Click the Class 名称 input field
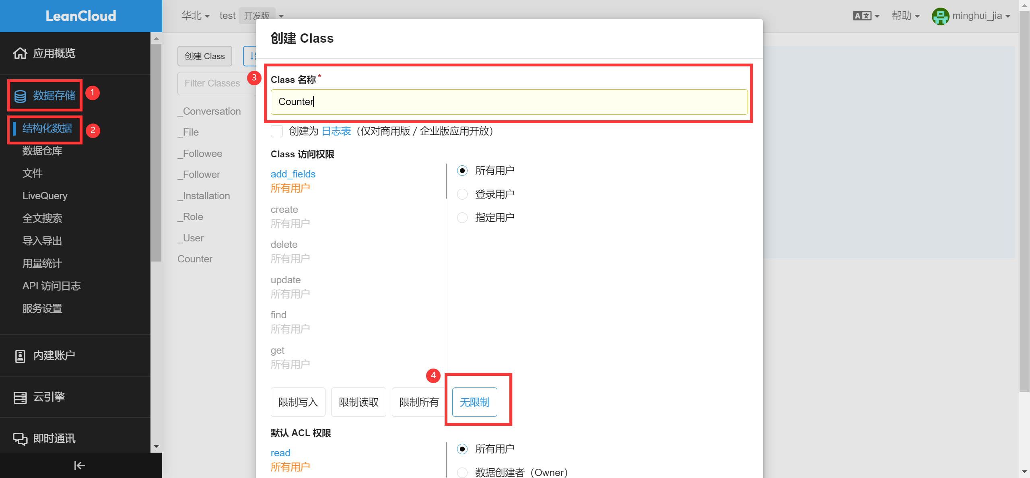 point(509,102)
